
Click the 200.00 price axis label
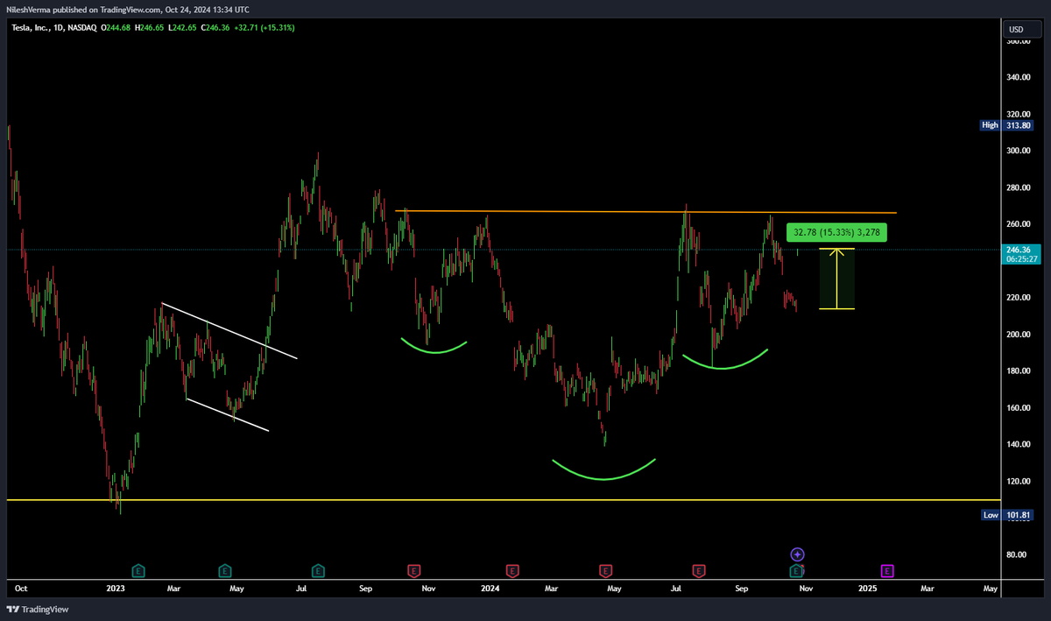click(x=1019, y=335)
